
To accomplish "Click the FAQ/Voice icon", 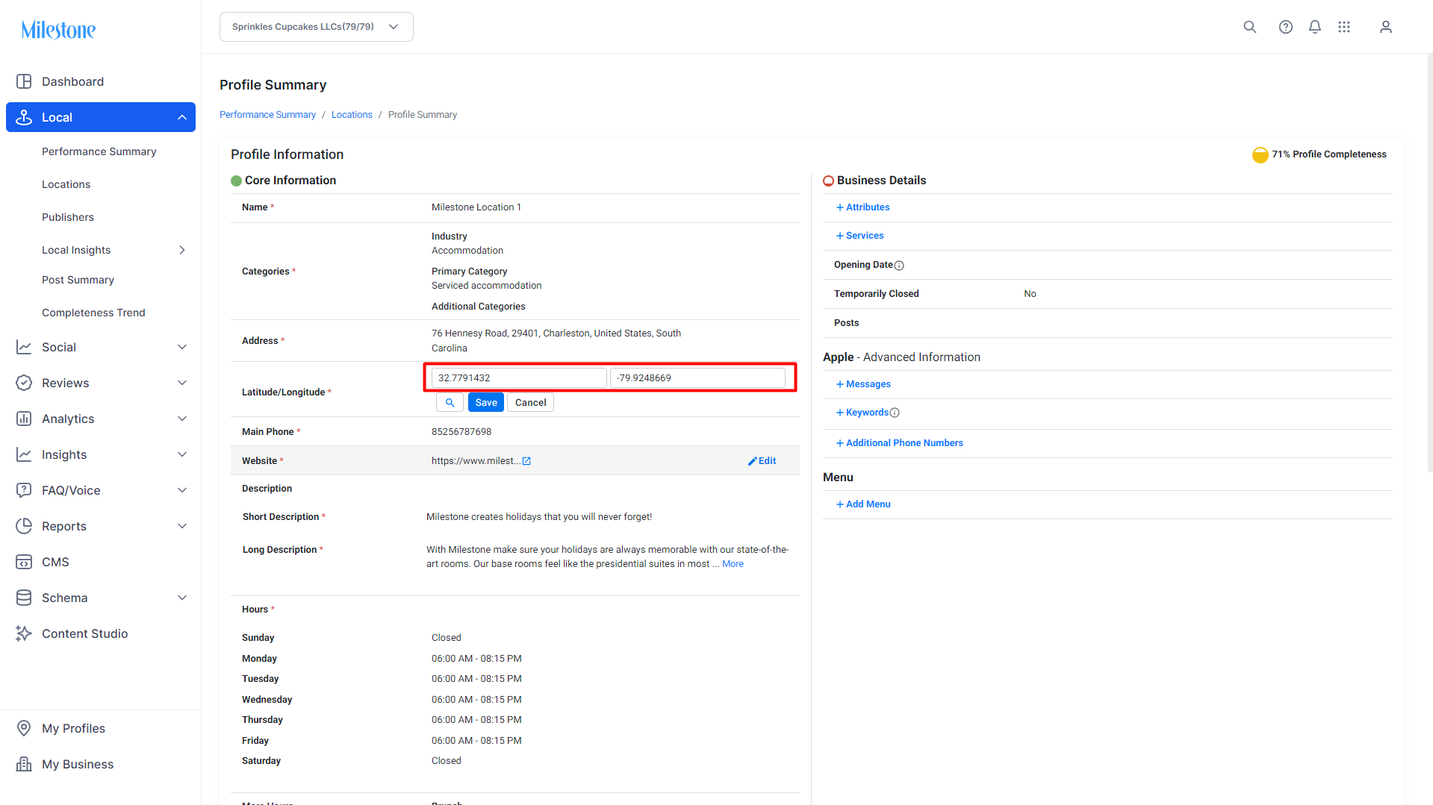I will click(24, 490).
